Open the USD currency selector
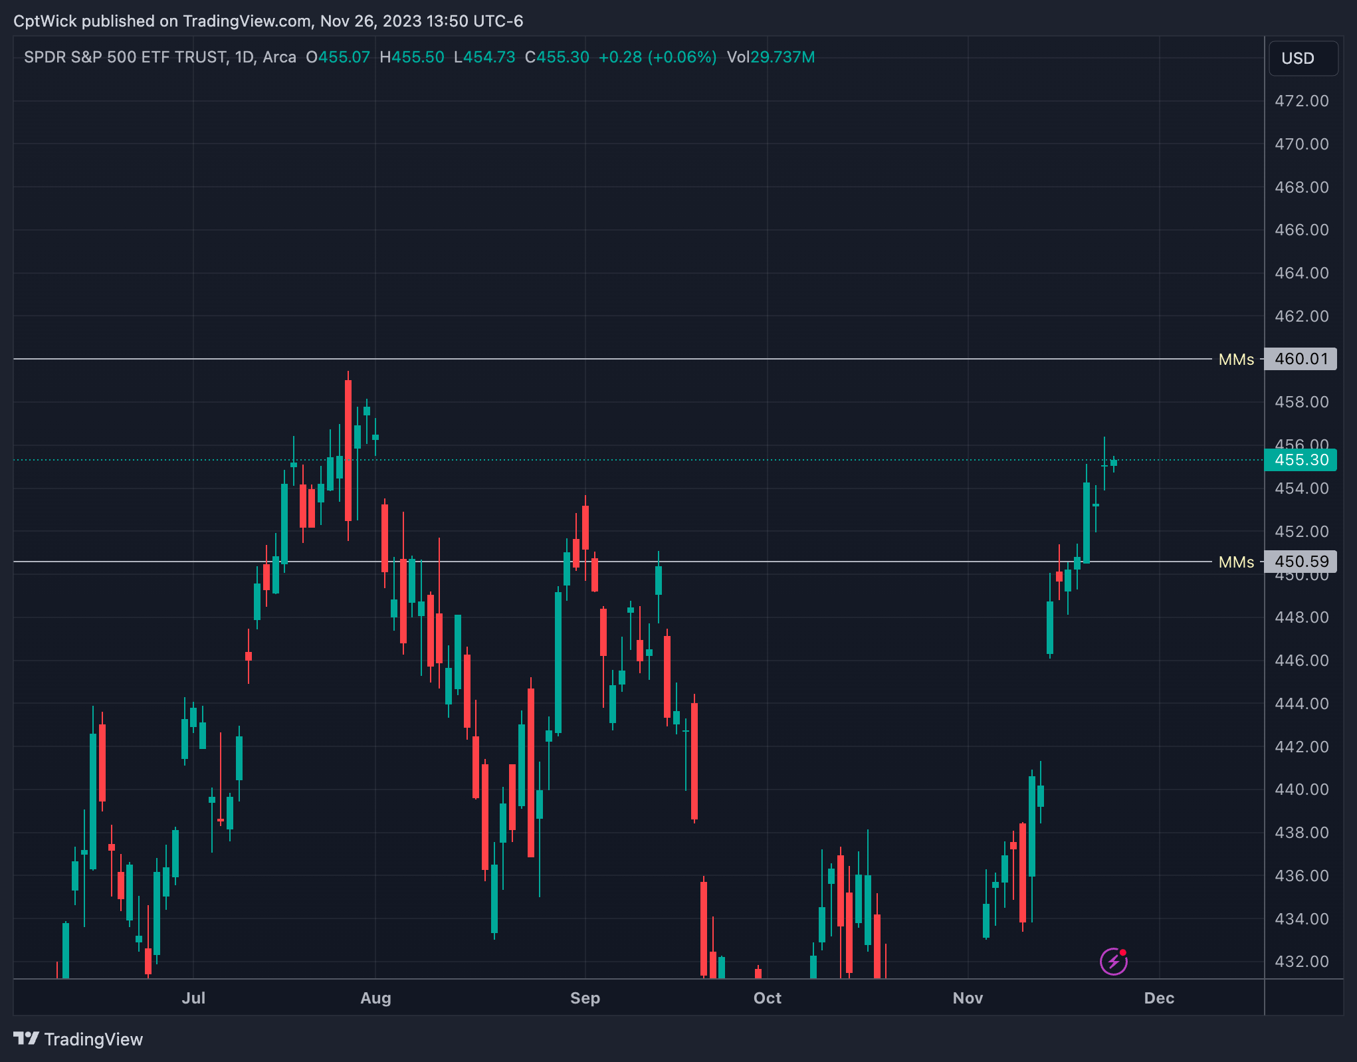Viewport: 1357px width, 1062px height. [1303, 58]
